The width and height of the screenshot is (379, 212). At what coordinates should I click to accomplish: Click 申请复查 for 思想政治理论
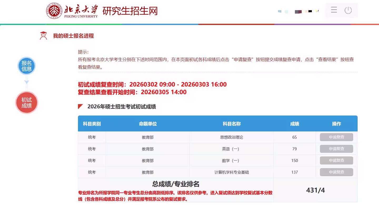point(336,137)
